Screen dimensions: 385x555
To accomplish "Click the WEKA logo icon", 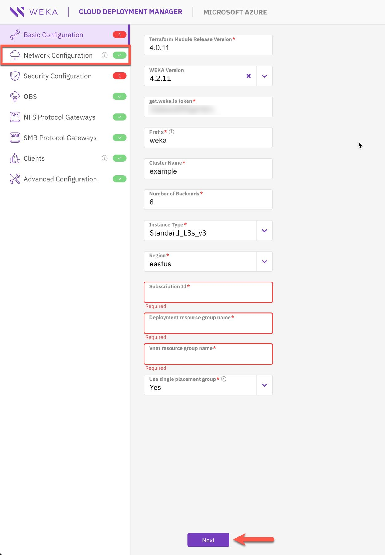I will click(x=17, y=12).
